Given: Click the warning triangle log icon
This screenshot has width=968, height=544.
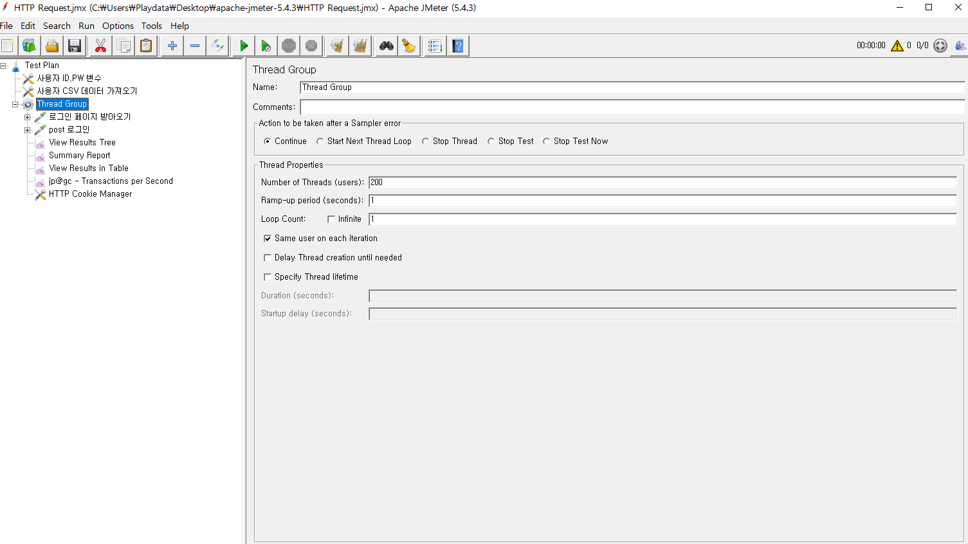Looking at the screenshot, I should click(897, 46).
